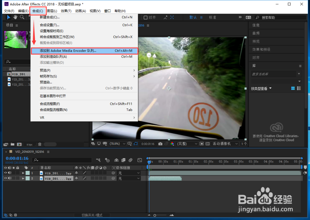Screen dimensions: 310x220
Task: Select the Zoom magnifier tool
Action: coord(22,17)
